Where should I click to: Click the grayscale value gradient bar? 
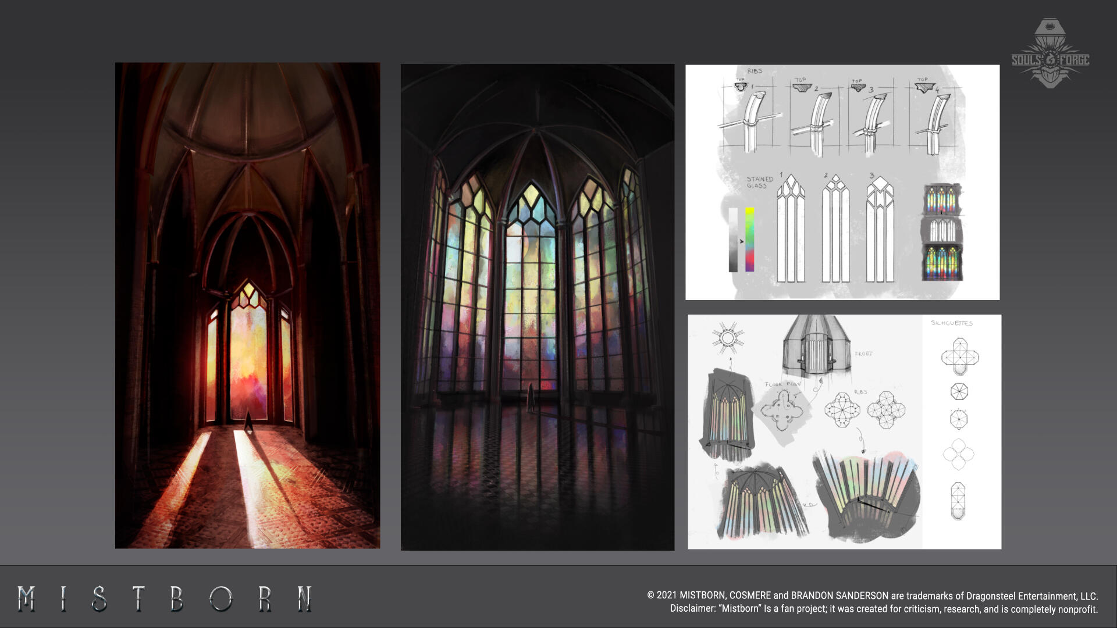pyautogui.click(x=733, y=240)
